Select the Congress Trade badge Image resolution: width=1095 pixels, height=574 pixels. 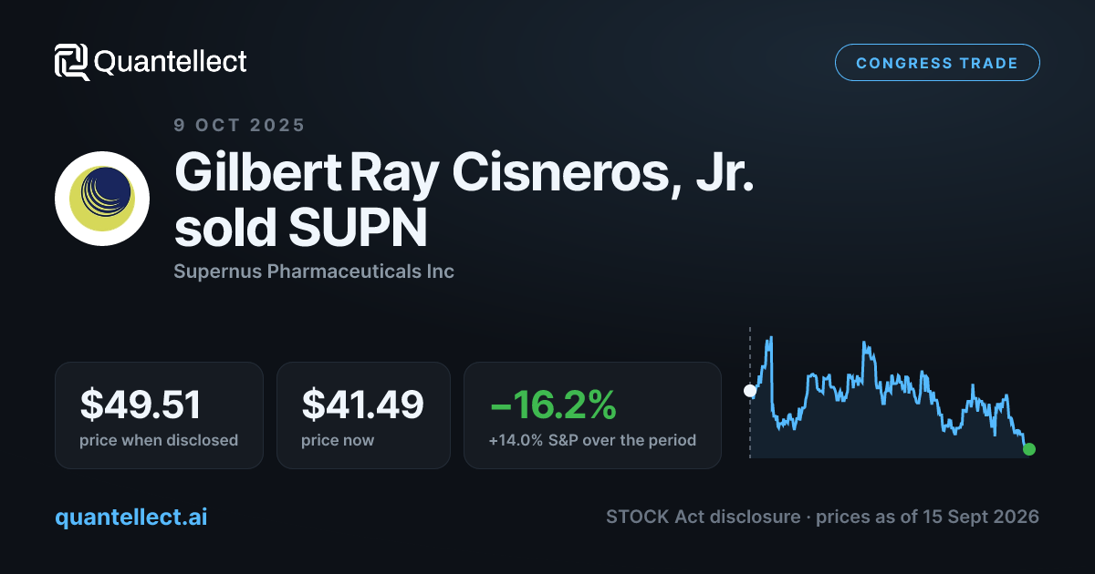pos(937,63)
